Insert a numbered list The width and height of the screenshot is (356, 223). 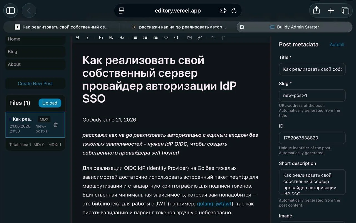145,38
